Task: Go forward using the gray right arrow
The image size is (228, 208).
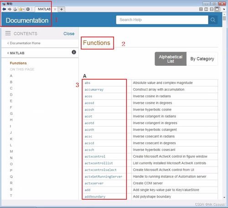Action: point(10,9)
